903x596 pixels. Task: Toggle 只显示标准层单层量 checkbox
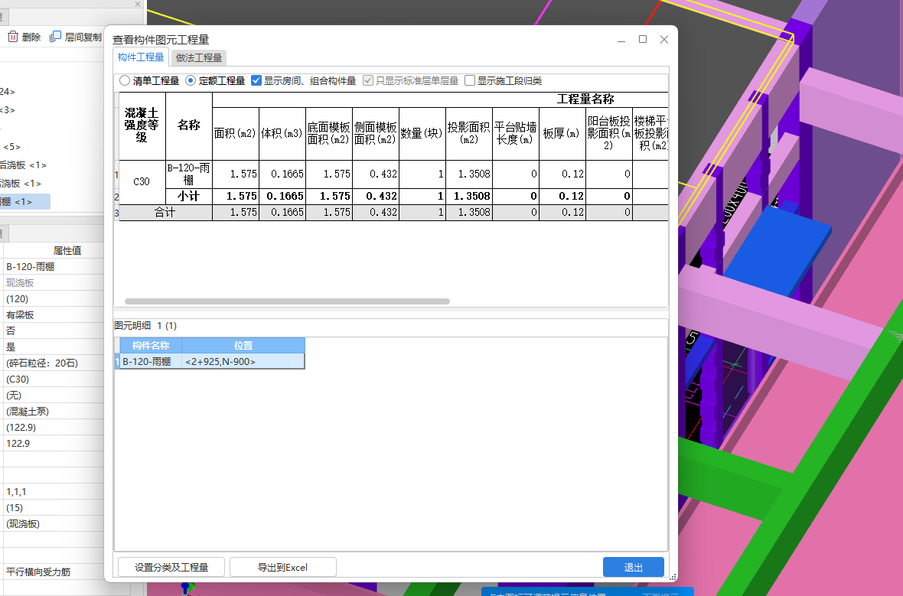368,80
